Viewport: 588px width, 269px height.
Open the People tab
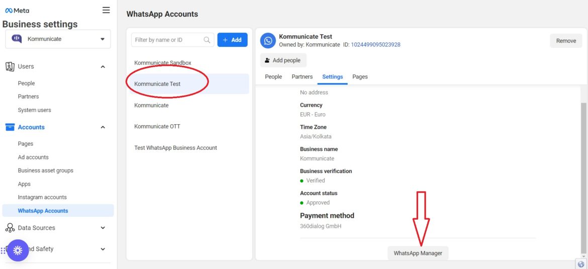point(273,77)
